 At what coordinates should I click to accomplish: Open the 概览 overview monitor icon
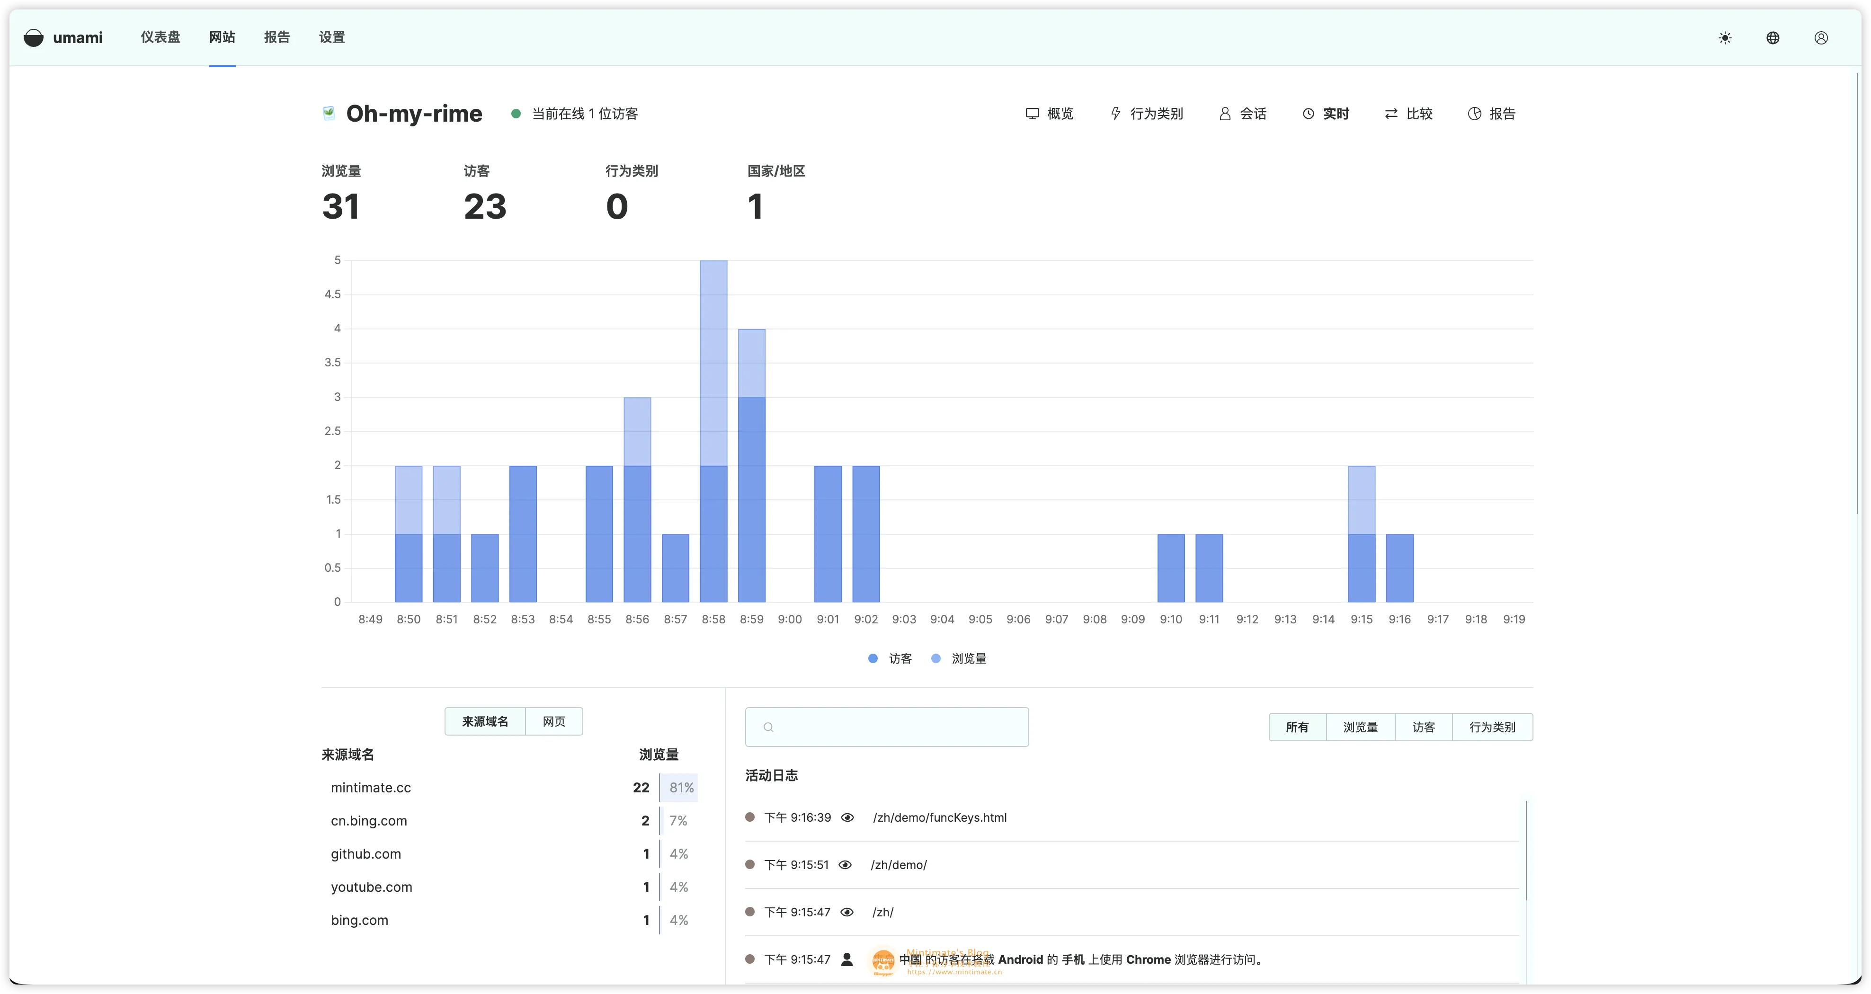(1032, 114)
